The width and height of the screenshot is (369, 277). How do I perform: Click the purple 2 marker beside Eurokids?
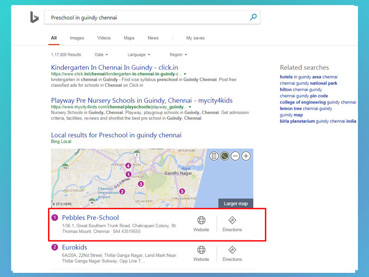point(54,247)
